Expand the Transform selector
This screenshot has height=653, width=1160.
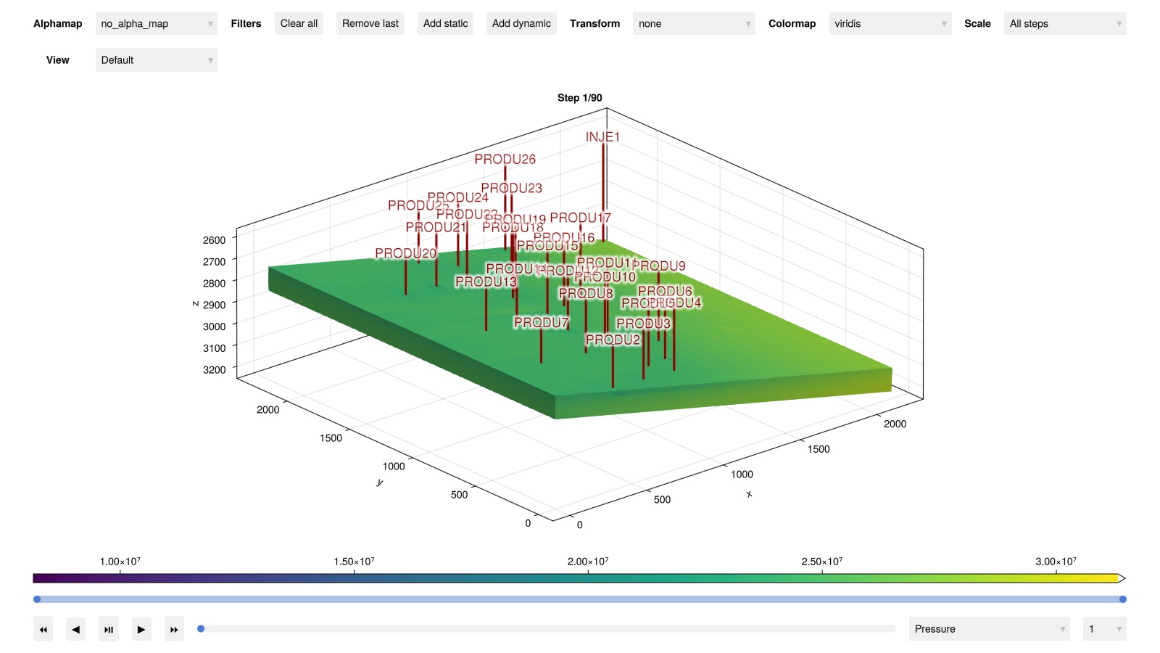(x=693, y=24)
